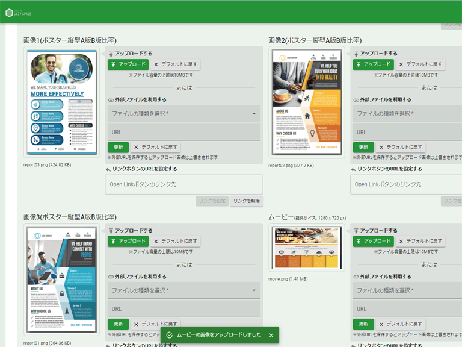Open 画像1 poster thumbnail report03.png
Image resolution: width=462 pixels, height=347 pixels.
(x=61, y=102)
